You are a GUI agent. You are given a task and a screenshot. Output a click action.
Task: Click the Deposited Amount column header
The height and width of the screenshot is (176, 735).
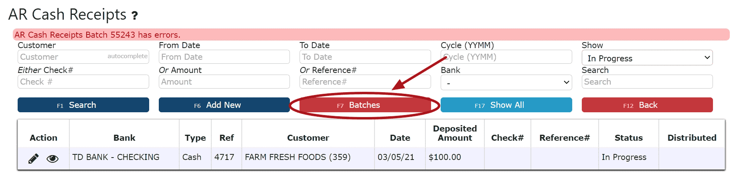(x=455, y=133)
